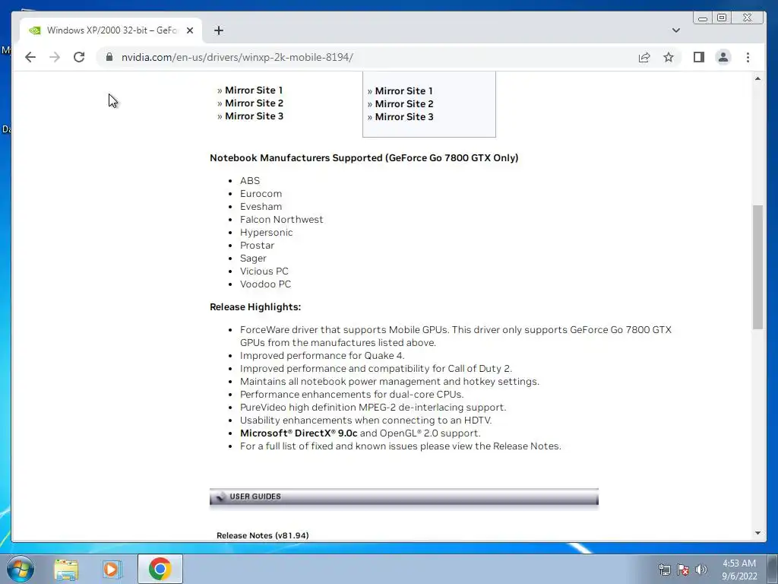Click the Chrome taskbar icon
The width and height of the screenshot is (778, 584).
(160, 569)
